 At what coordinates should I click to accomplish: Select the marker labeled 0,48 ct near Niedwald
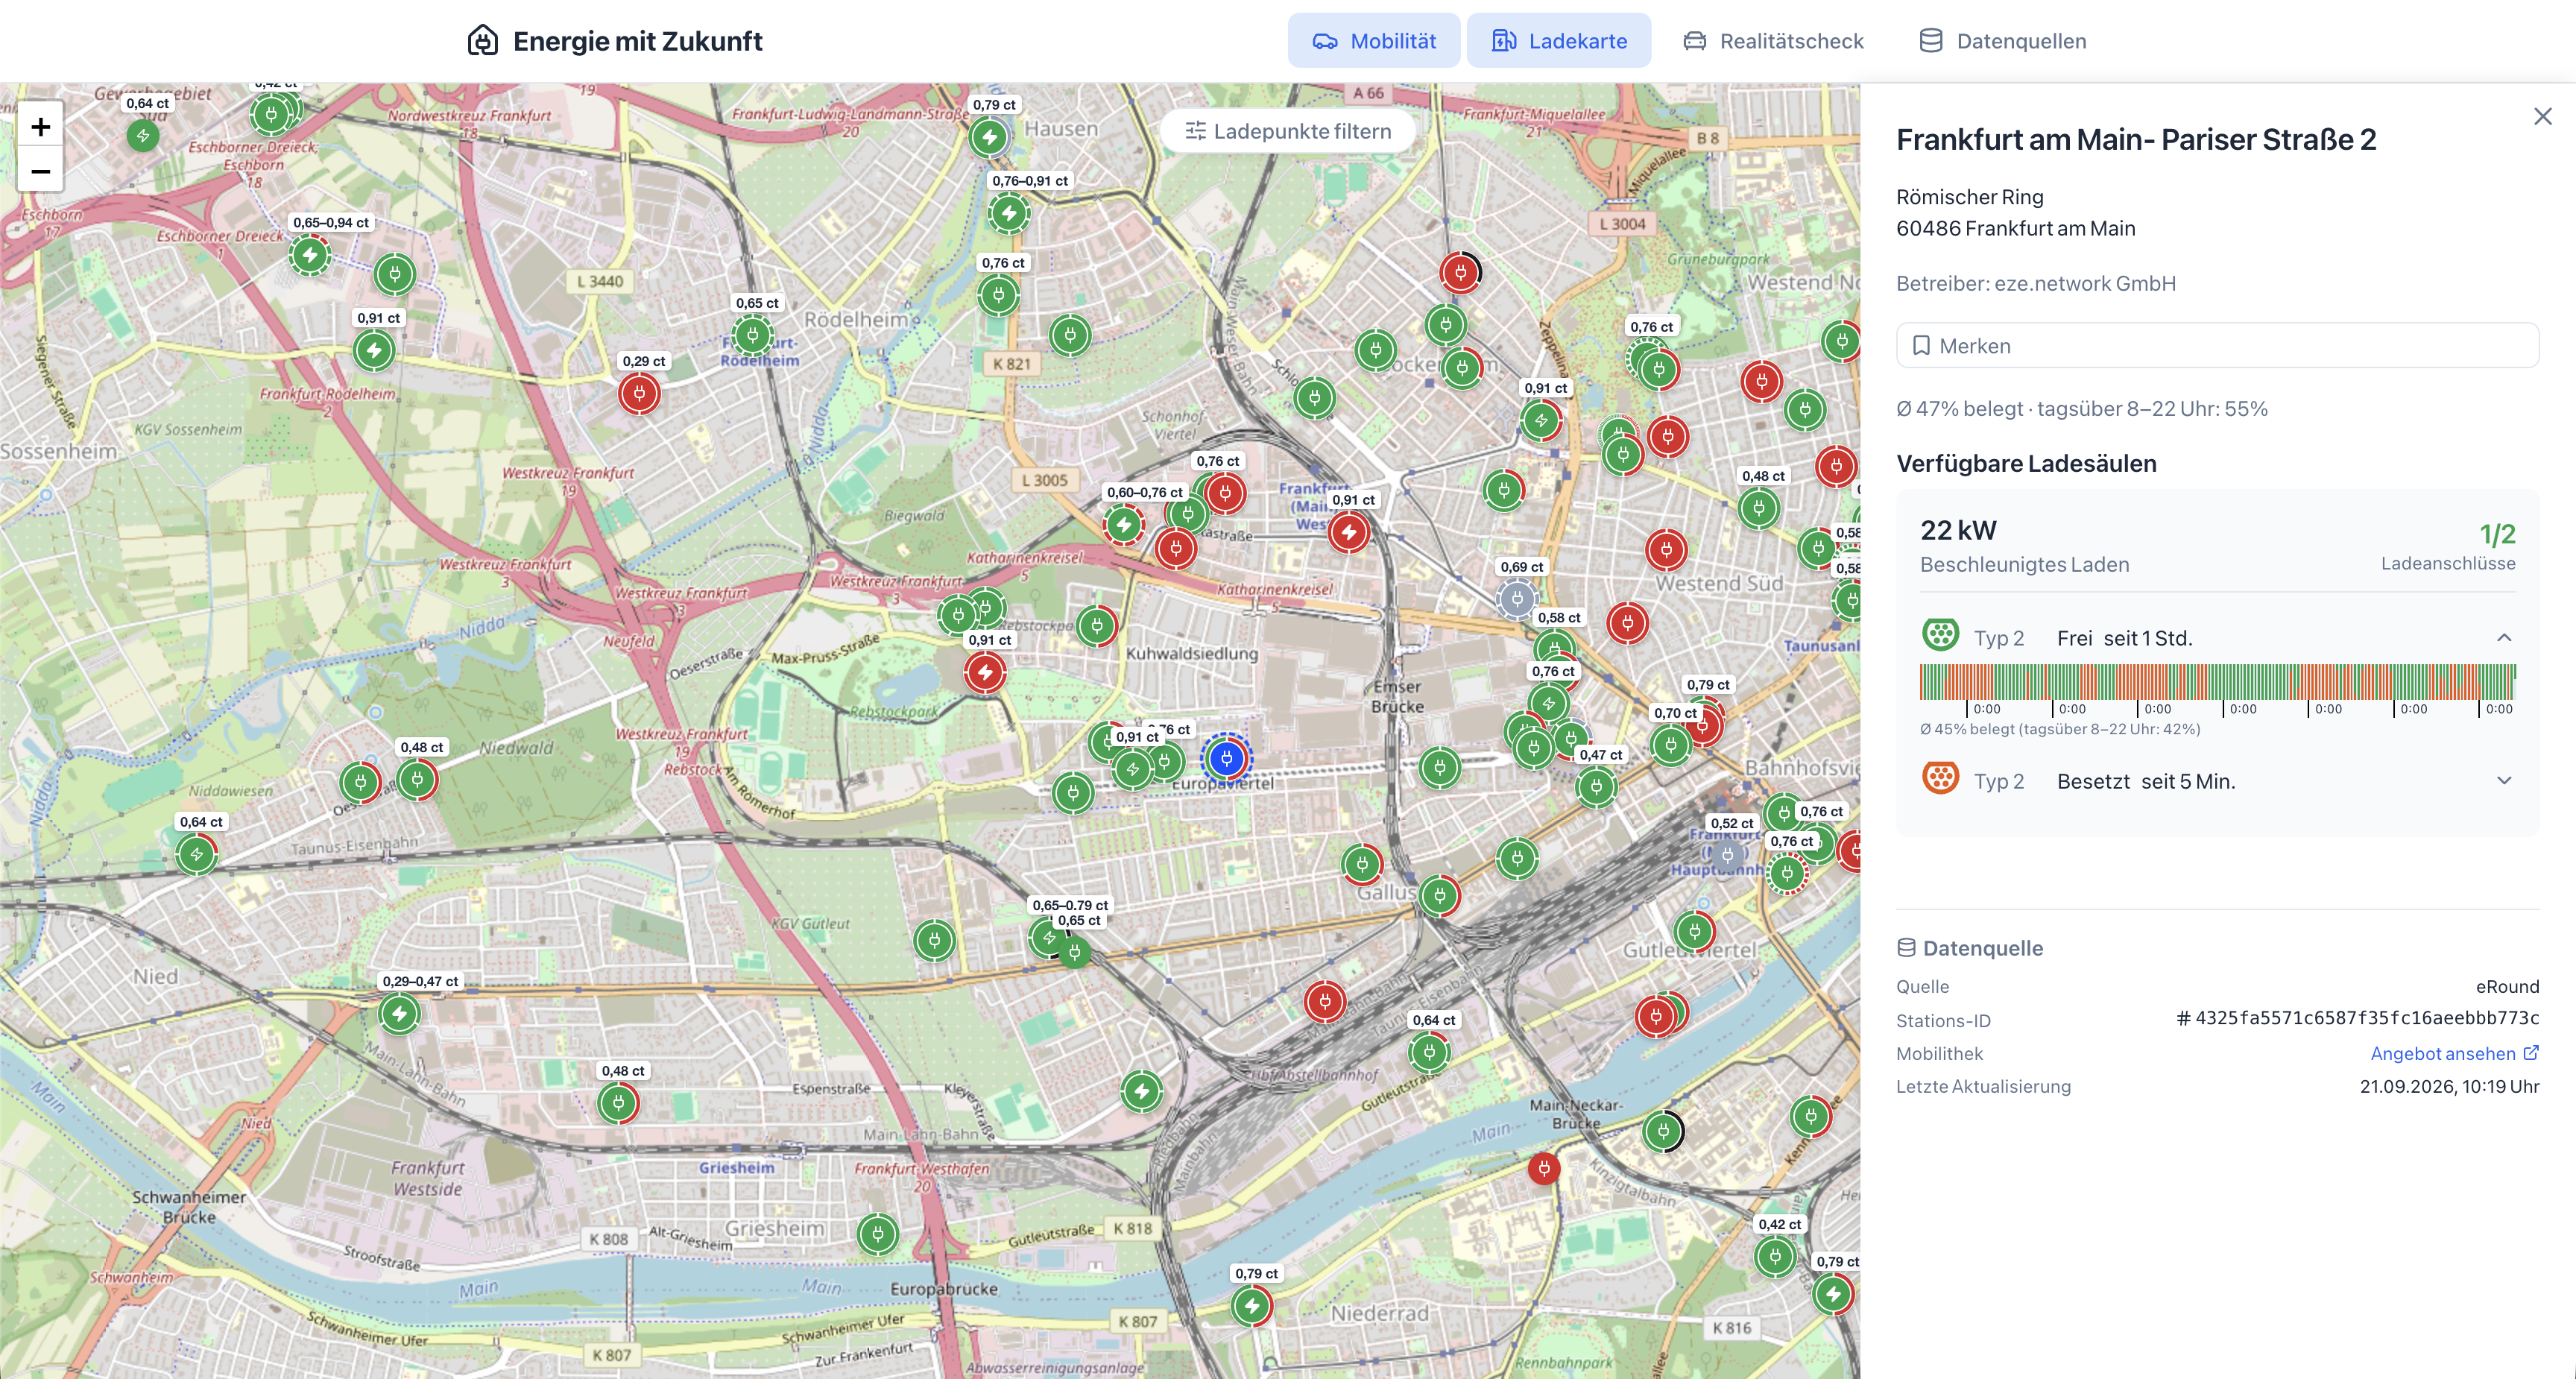417,779
